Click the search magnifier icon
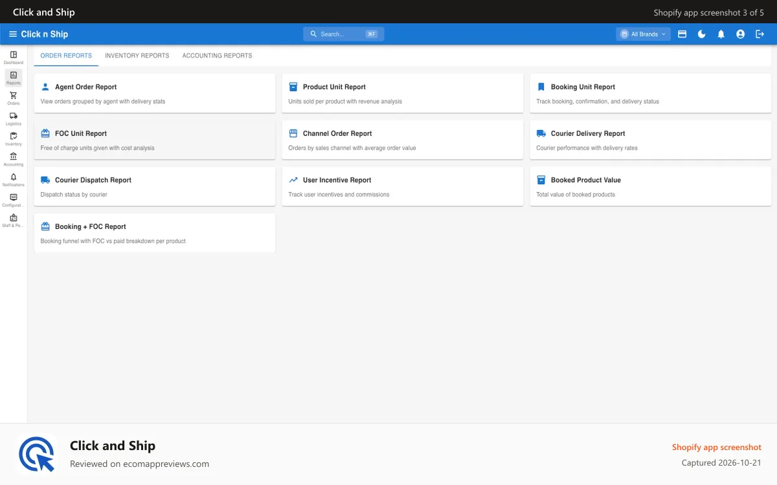Screen dimensions: 777x485 313,34
